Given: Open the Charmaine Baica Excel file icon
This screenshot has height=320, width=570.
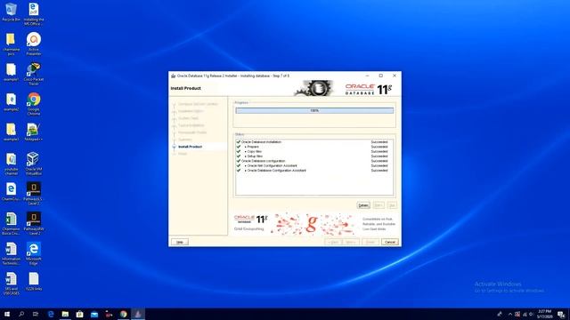Looking at the screenshot, I should pyautogui.click(x=11, y=224).
